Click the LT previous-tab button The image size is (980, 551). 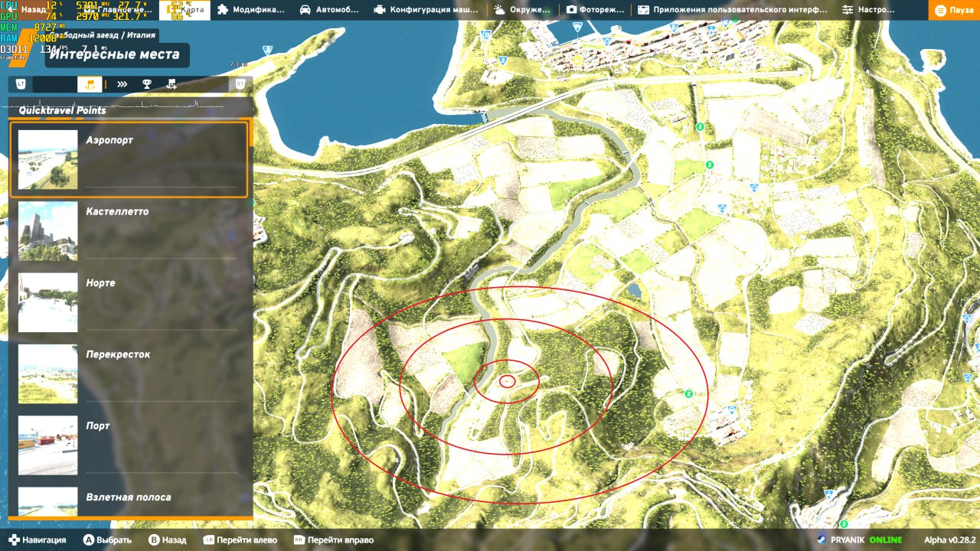pyautogui.click(x=21, y=84)
